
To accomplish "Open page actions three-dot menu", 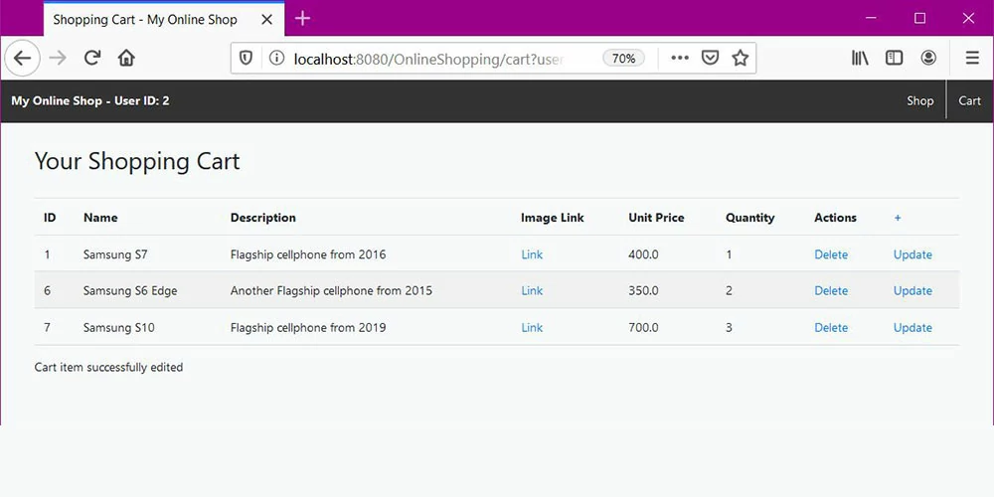I will 680,59.
